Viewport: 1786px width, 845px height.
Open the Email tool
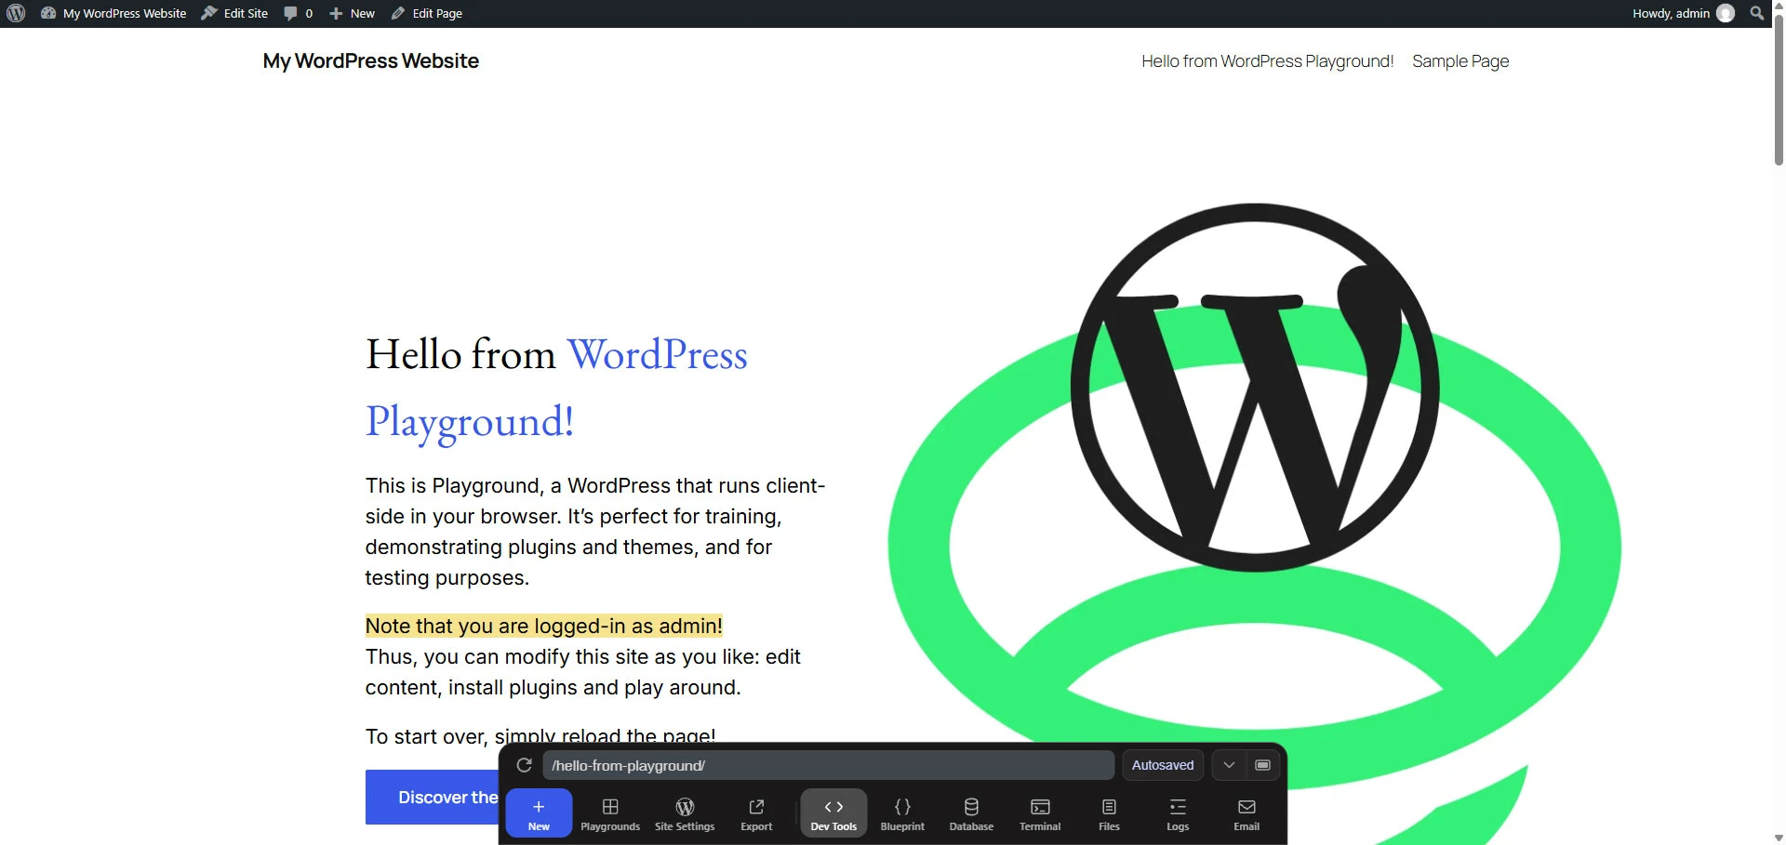[x=1246, y=812]
